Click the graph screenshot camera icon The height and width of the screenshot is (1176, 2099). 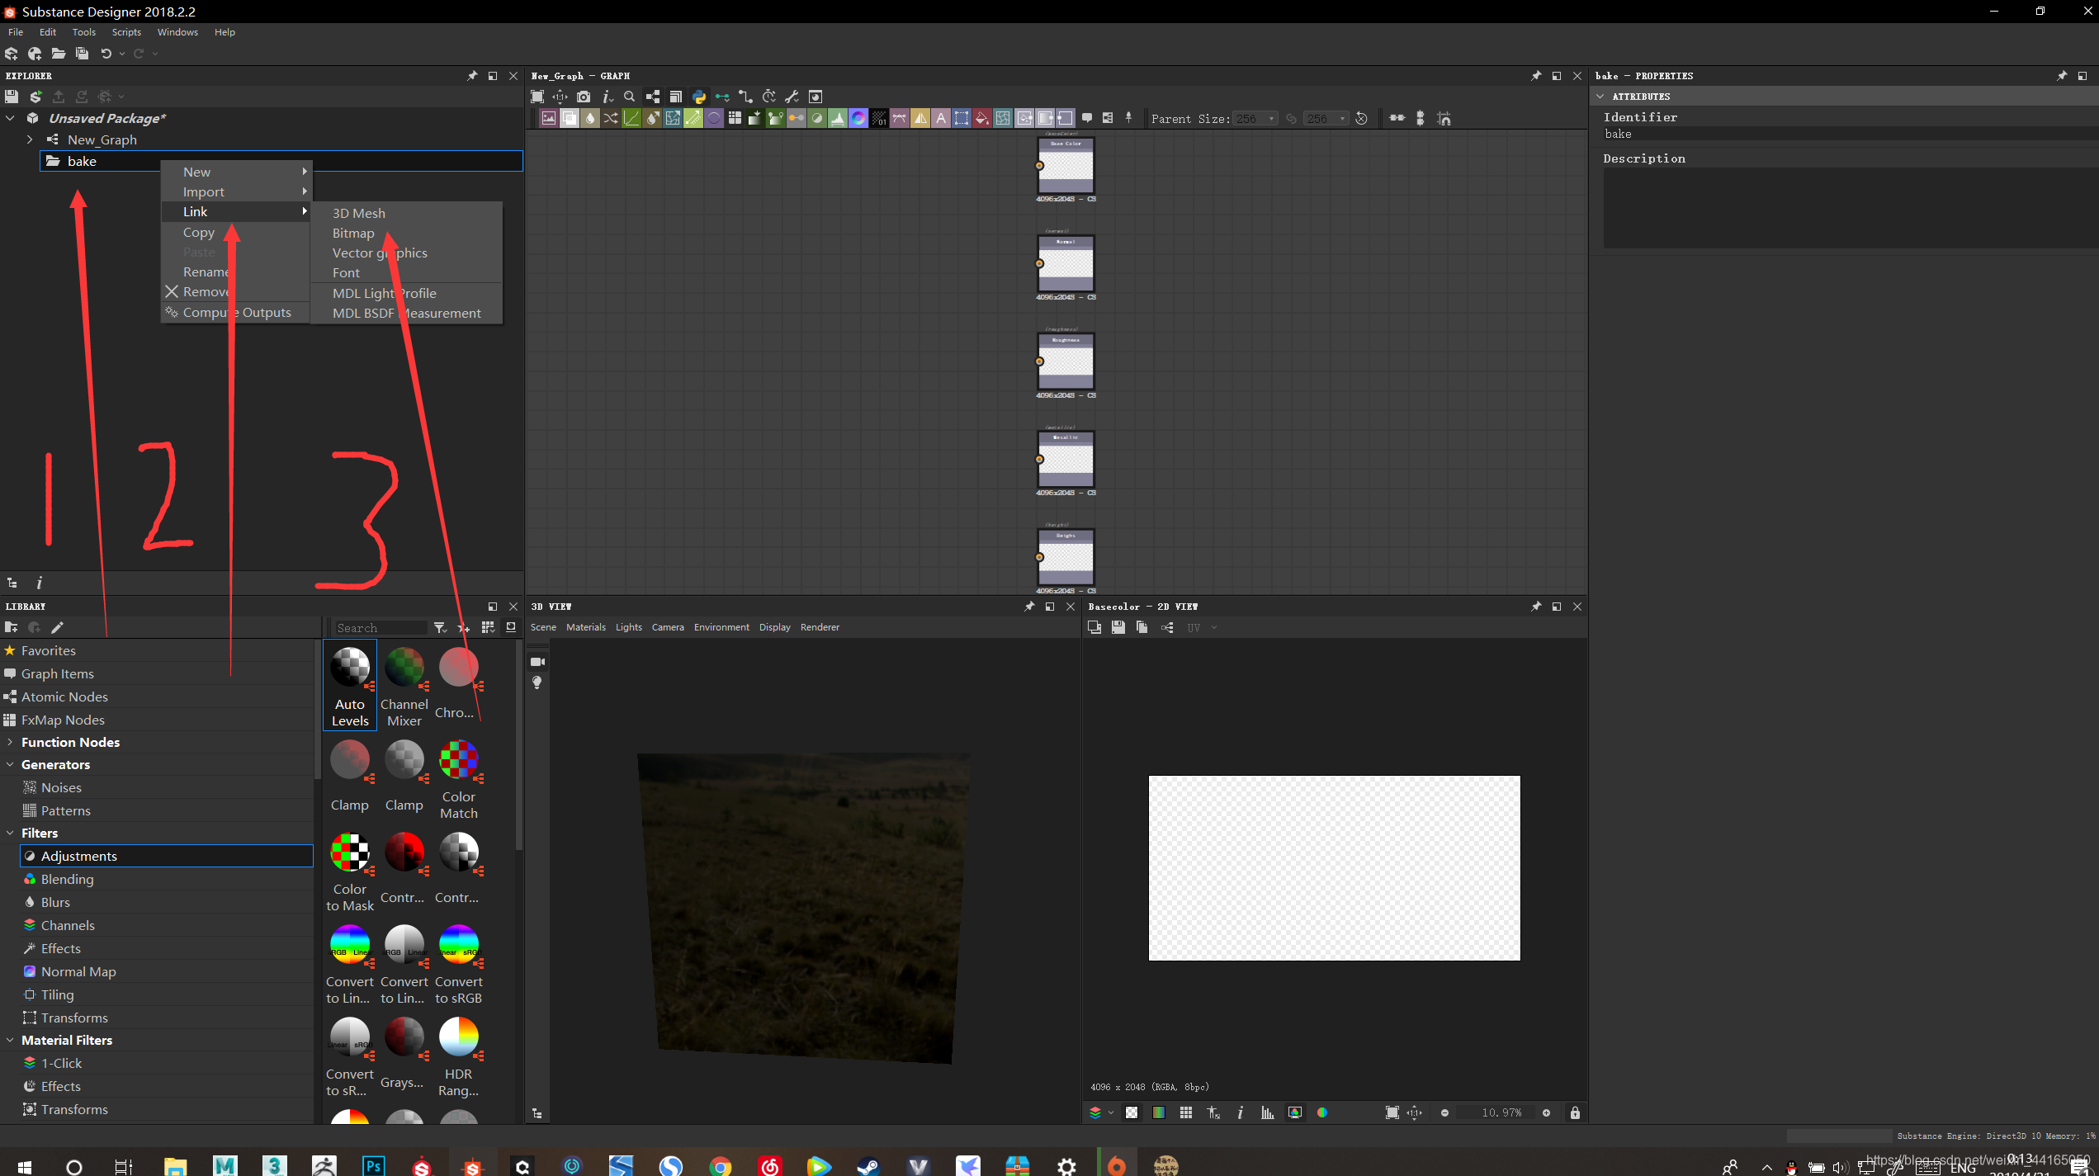tap(584, 97)
